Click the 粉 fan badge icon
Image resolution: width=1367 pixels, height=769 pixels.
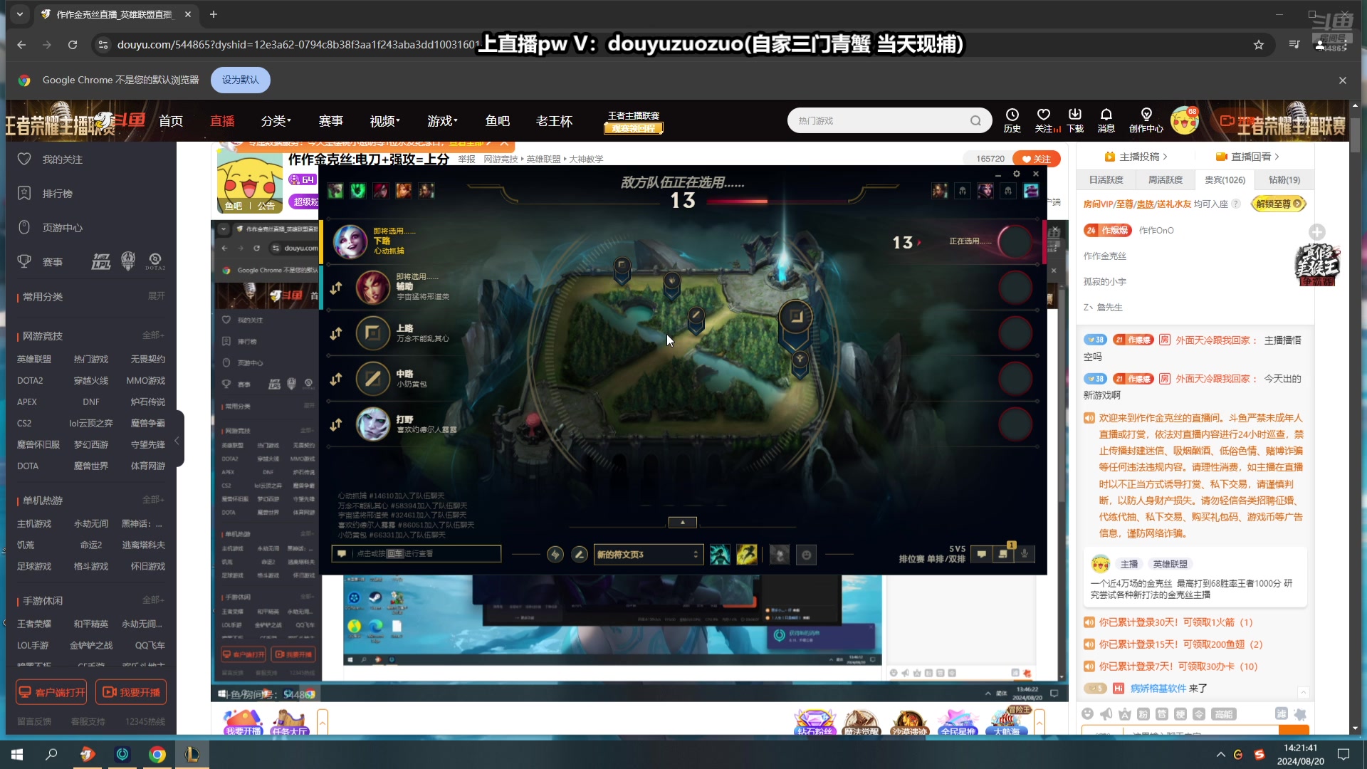point(1143,713)
